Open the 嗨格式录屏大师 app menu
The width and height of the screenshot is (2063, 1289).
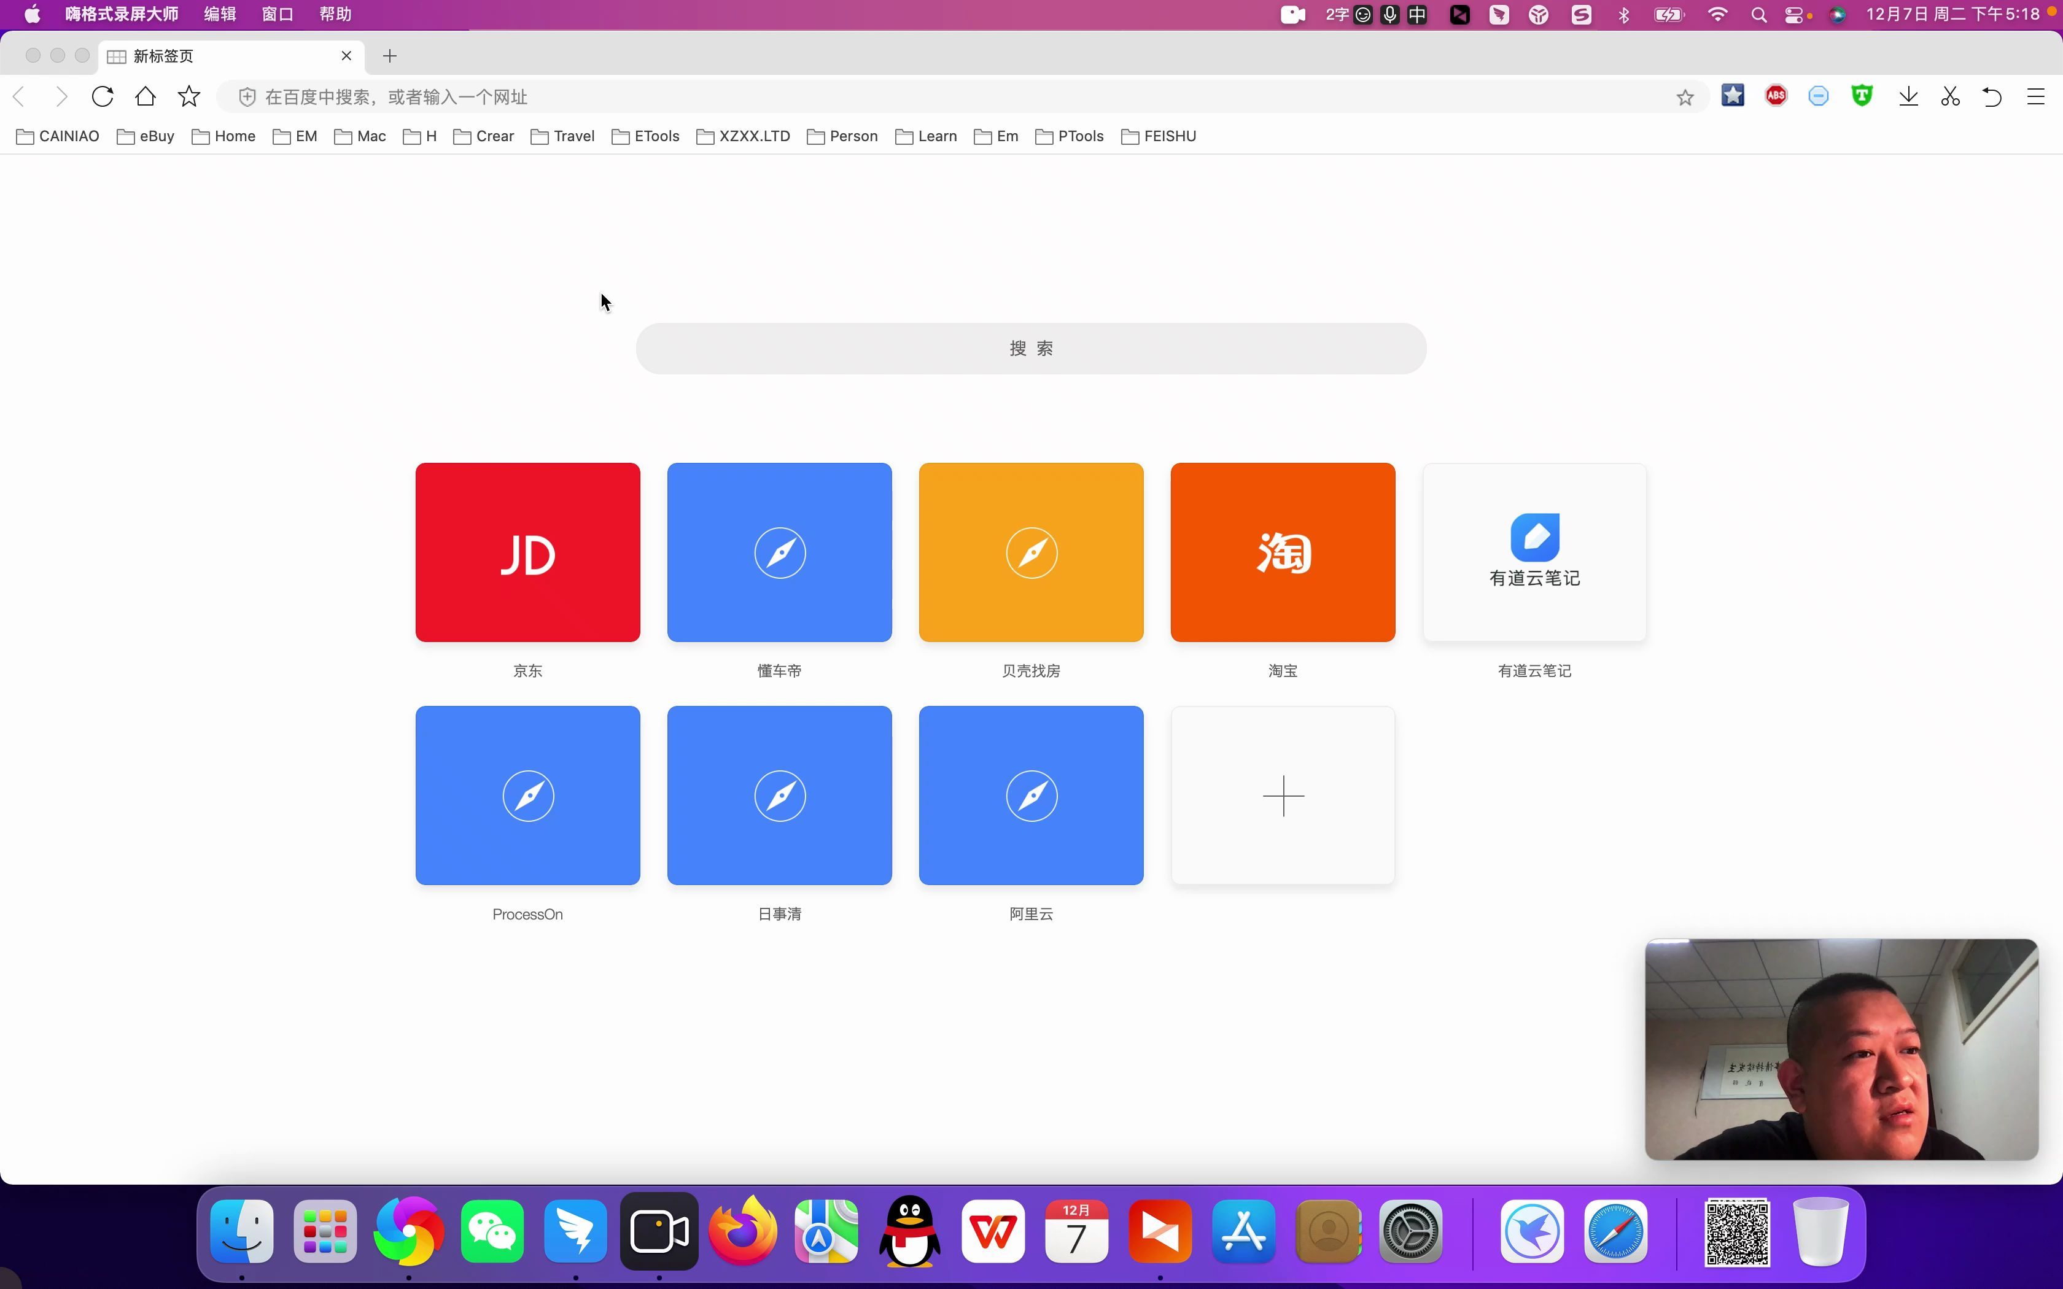[122, 15]
